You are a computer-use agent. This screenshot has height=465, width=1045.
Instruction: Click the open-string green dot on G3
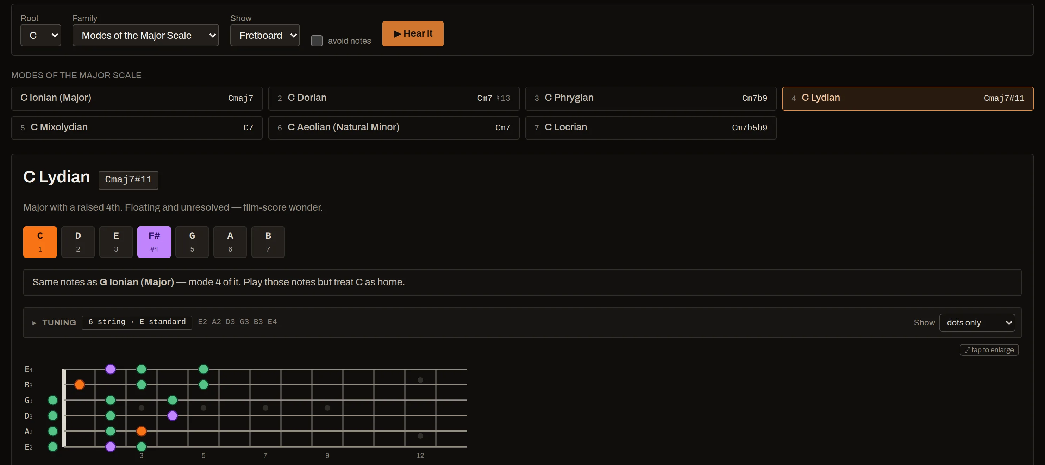[53, 400]
